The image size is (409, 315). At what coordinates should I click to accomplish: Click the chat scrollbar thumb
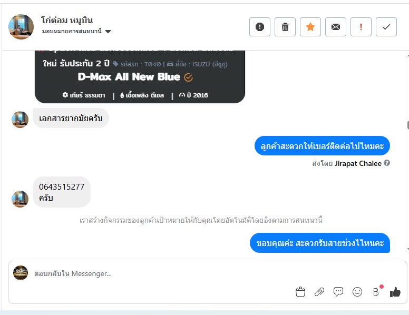tap(408, 125)
